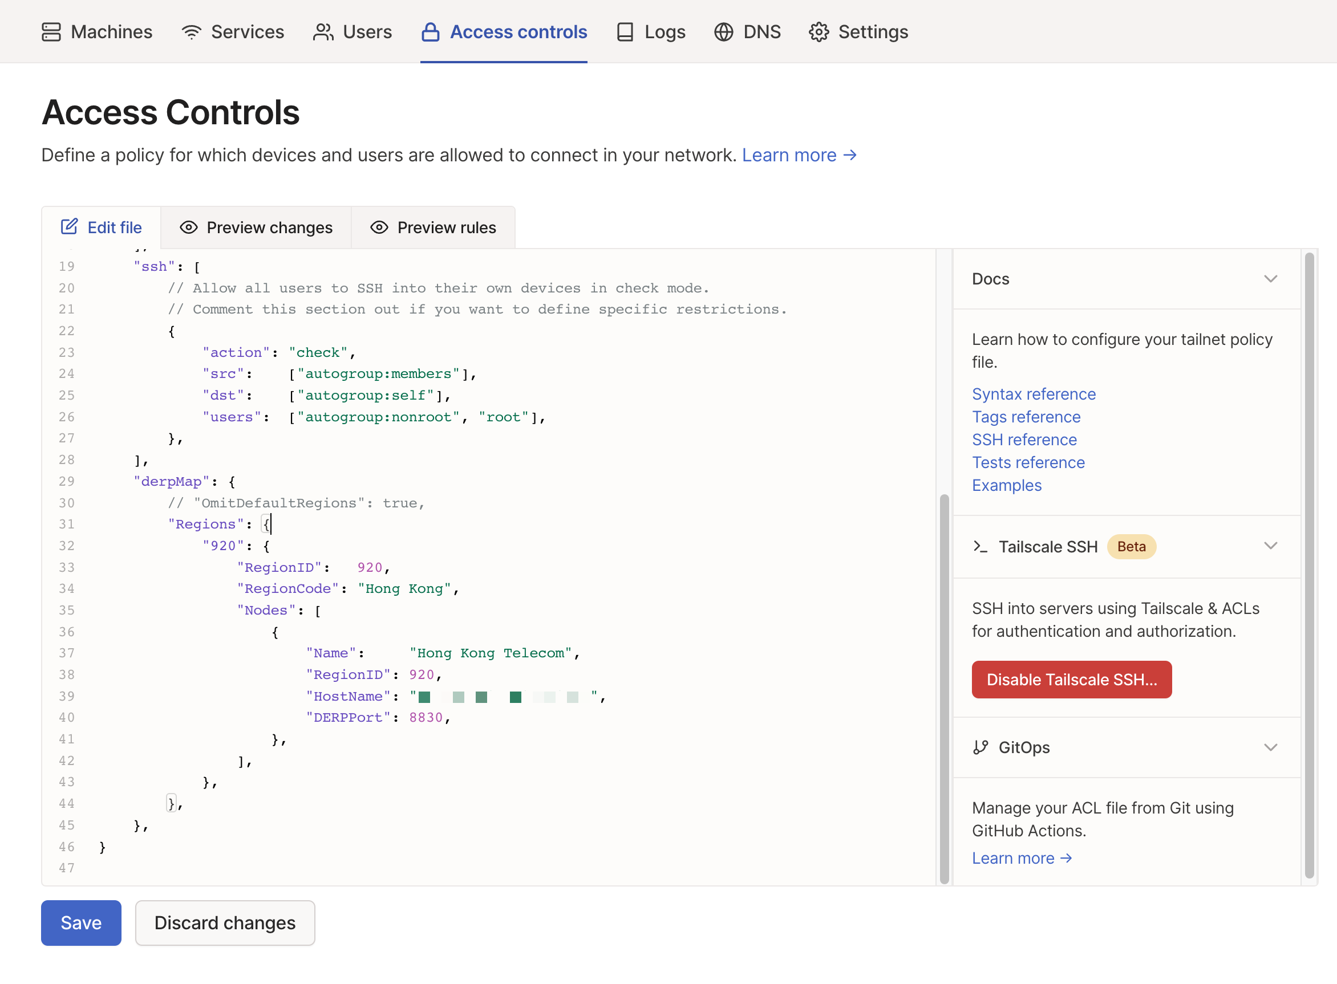Click the Preview rules eye icon
The height and width of the screenshot is (984, 1337).
(379, 227)
